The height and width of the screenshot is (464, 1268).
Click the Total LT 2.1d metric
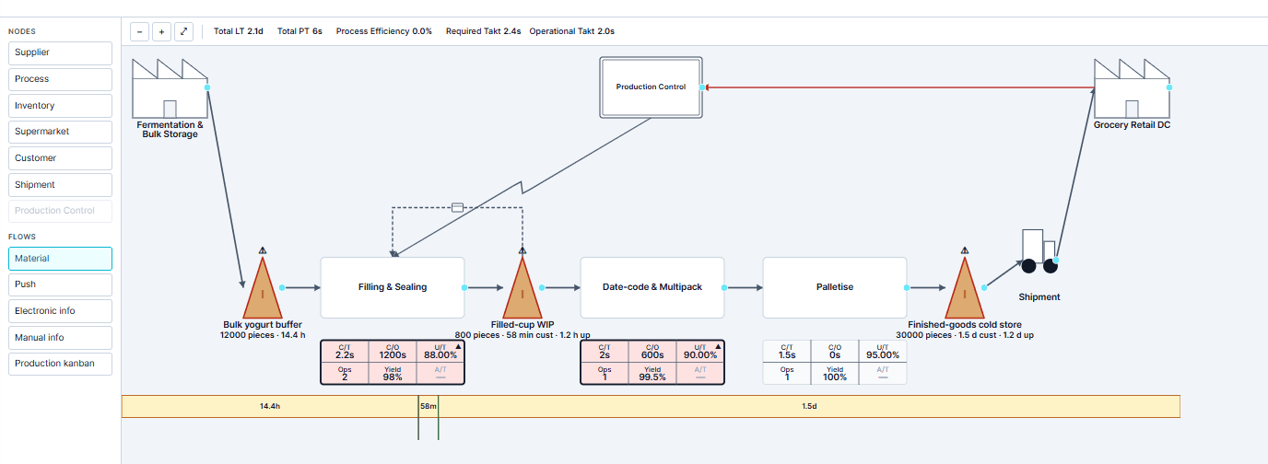[x=239, y=31]
